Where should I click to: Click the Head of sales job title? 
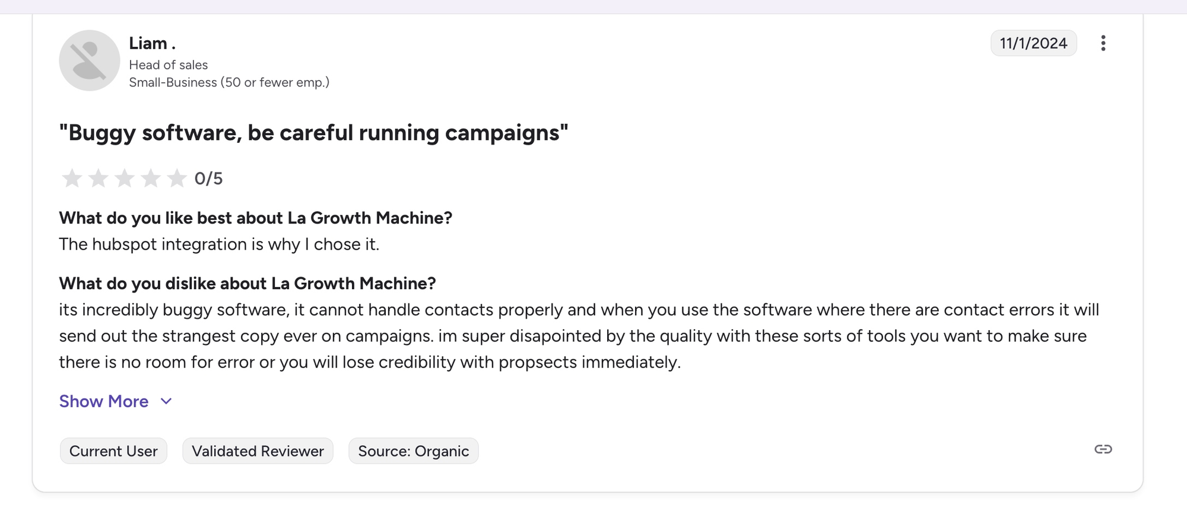(169, 65)
